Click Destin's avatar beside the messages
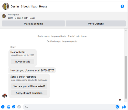Viewport: 128px width, 110px height. coord(5,96)
